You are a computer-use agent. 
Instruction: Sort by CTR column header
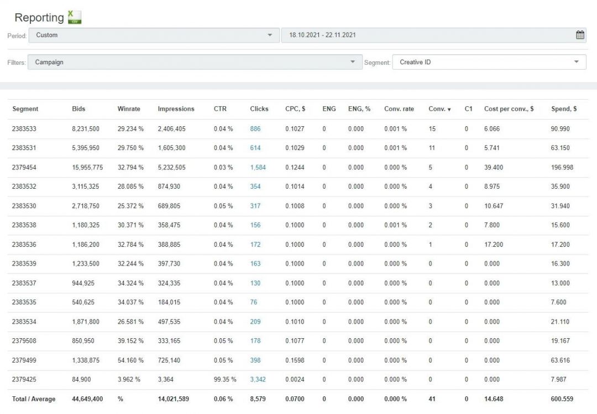click(x=220, y=109)
